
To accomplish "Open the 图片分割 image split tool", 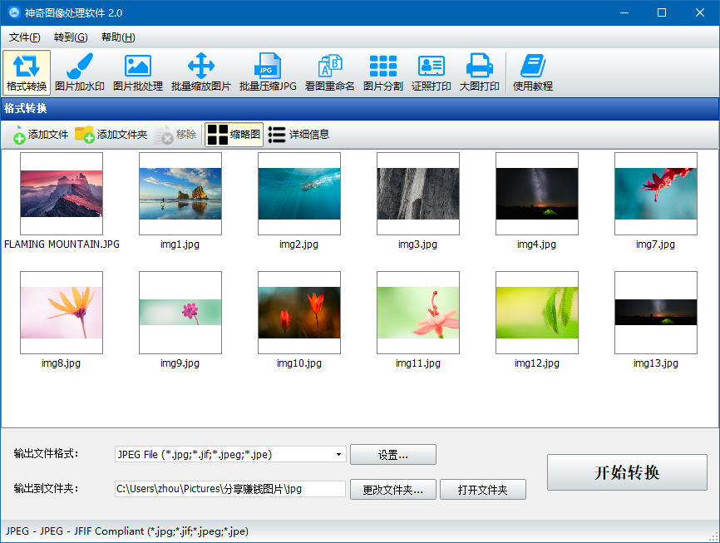I will point(383,72).
